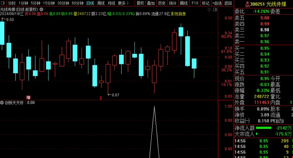The height and width of the screenshot is (158, 293).
Task: Switch to the 周线 weekly chart tab
Action: click(x=101, y=3)
